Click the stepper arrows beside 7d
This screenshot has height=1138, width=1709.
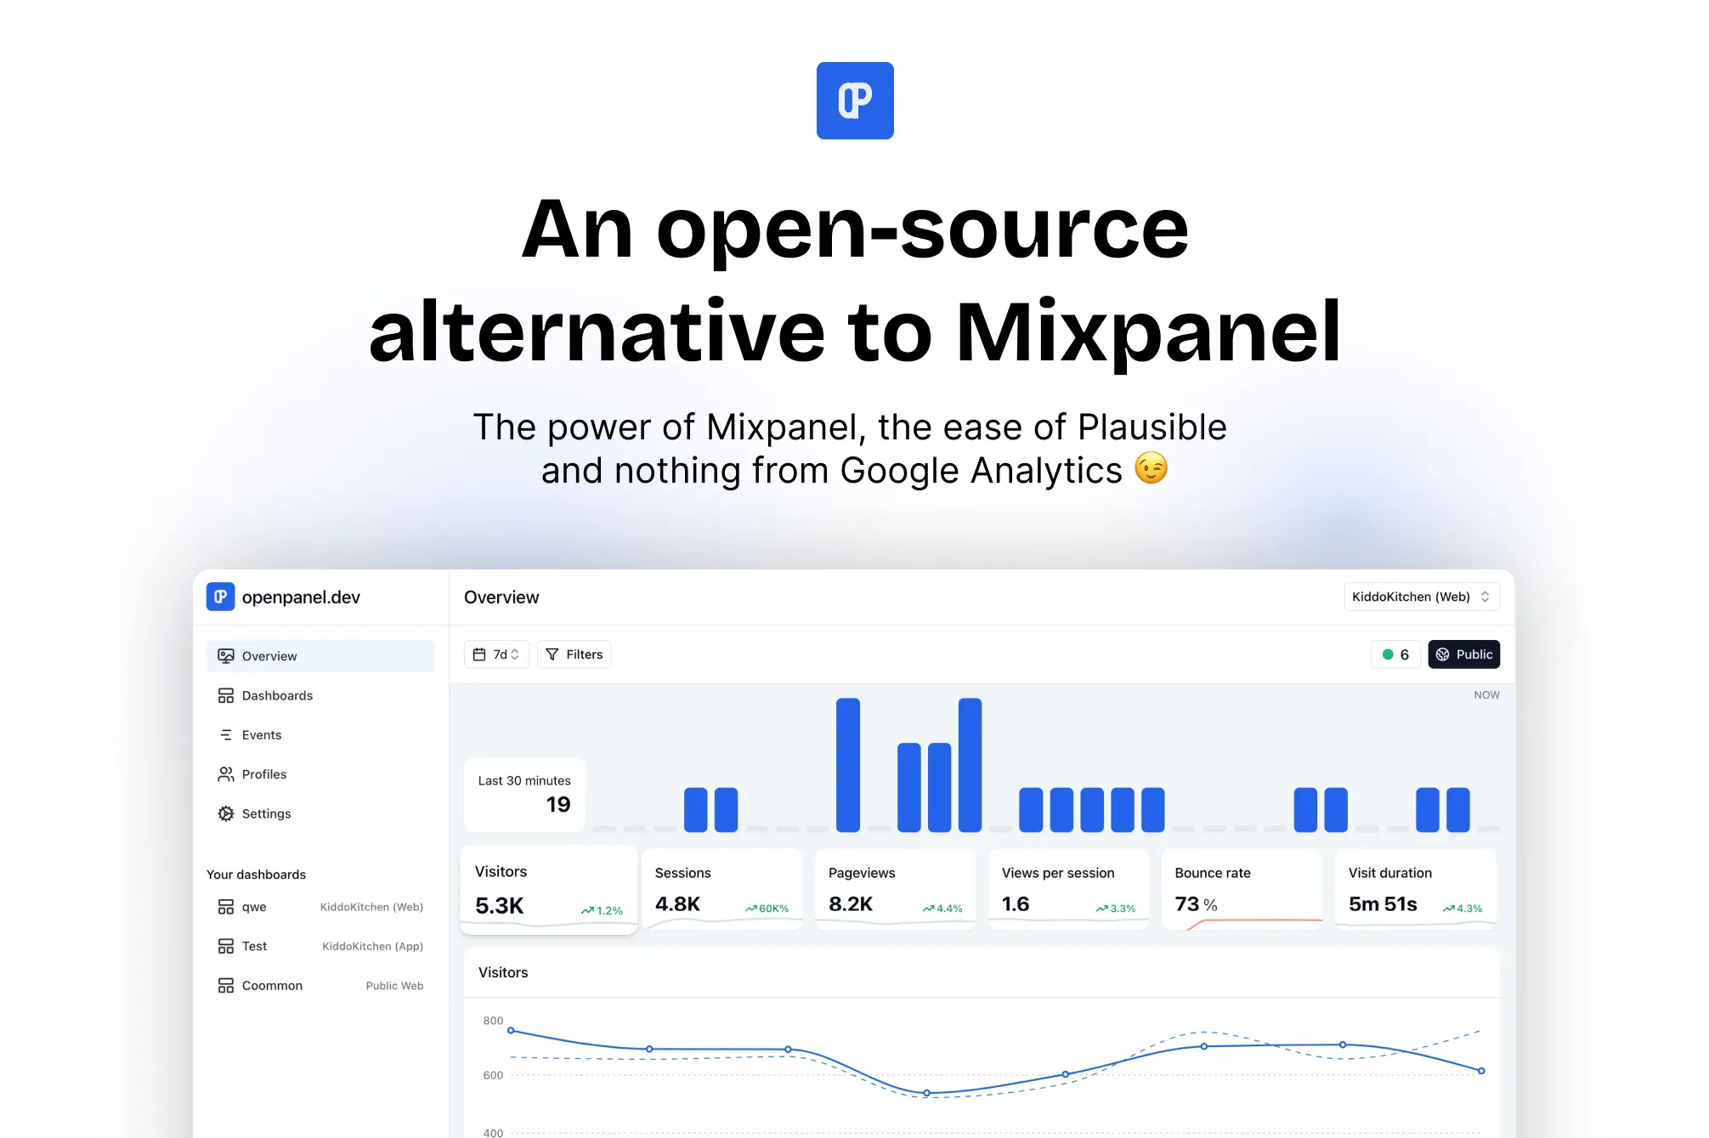(x=514, y=654)
